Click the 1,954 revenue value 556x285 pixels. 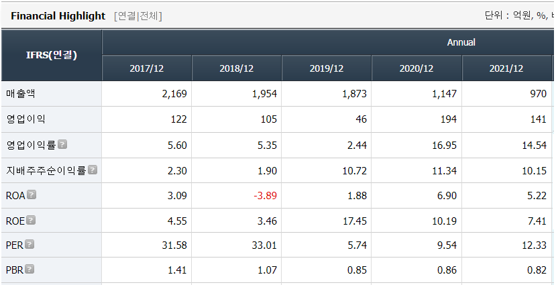point(264,94)
